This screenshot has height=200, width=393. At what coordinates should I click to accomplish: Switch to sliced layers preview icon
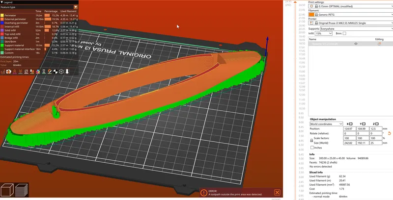click(22, 190)
